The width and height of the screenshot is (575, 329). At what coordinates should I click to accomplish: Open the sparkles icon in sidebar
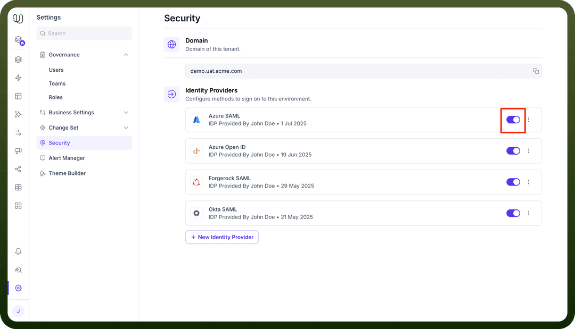coord(18,114)
